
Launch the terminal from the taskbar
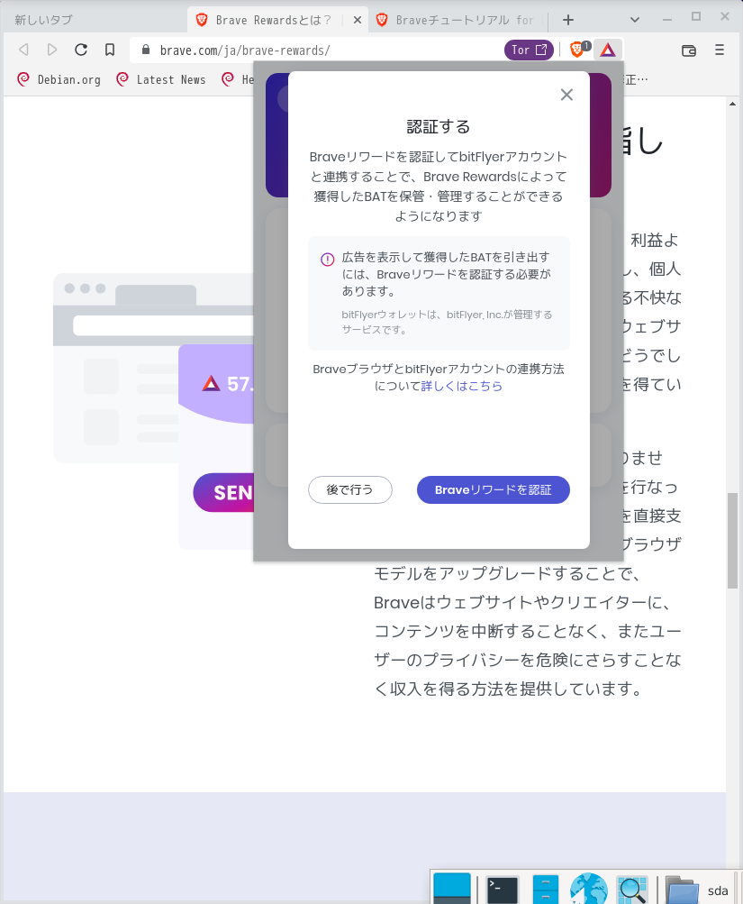tap(503, 890)
